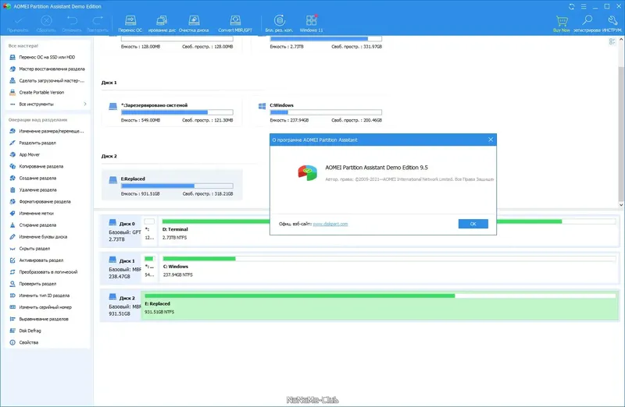This screenshot has height=407, width=625.
Task: Click the refresh icon in the title bar
Action: pyautogui.click(x=572, y=6)
